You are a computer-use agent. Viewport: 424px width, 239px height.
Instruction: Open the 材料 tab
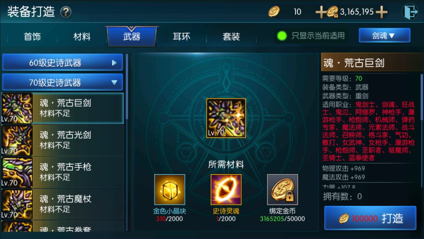pyautogui.click(x=82, y=37)
